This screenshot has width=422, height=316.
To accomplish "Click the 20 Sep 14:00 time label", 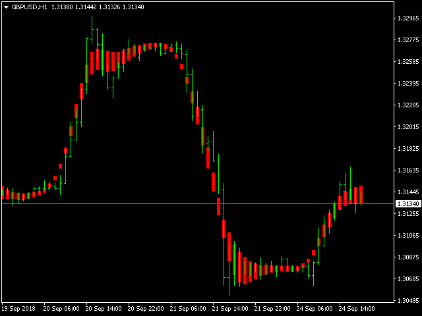I will click(x=104, y=309).
